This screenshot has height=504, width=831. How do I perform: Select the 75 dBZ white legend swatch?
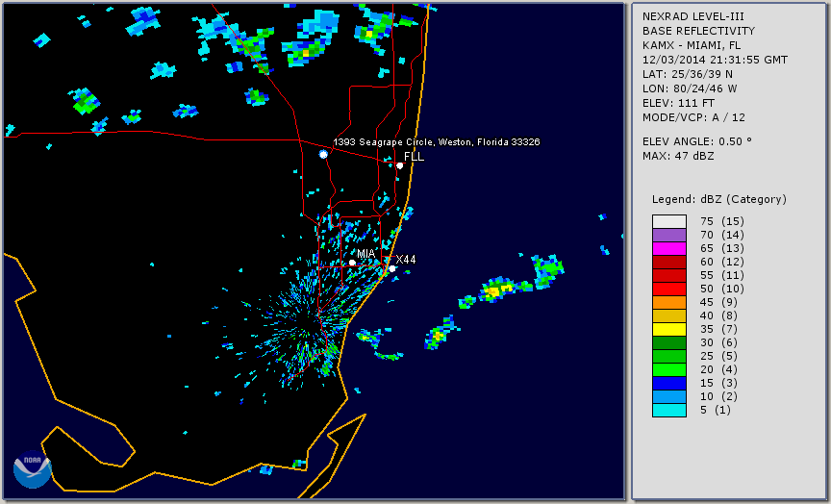pyautogui.click(x=669, y=221)
